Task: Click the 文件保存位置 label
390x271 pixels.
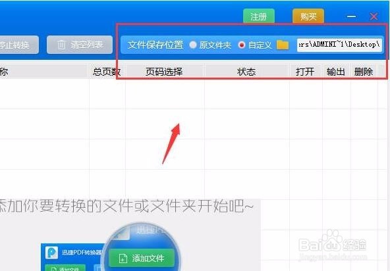Action: pyautogui.click(x=155, y=45)
